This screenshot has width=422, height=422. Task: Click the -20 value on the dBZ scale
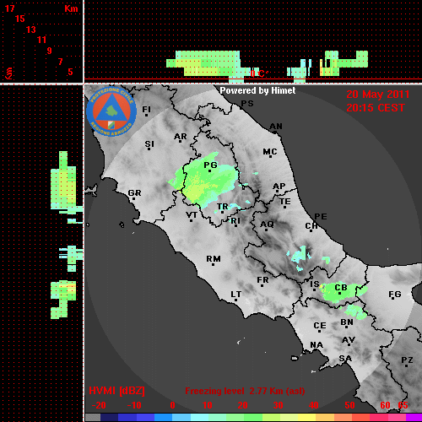pyautogui.click(x=99, y=405)
